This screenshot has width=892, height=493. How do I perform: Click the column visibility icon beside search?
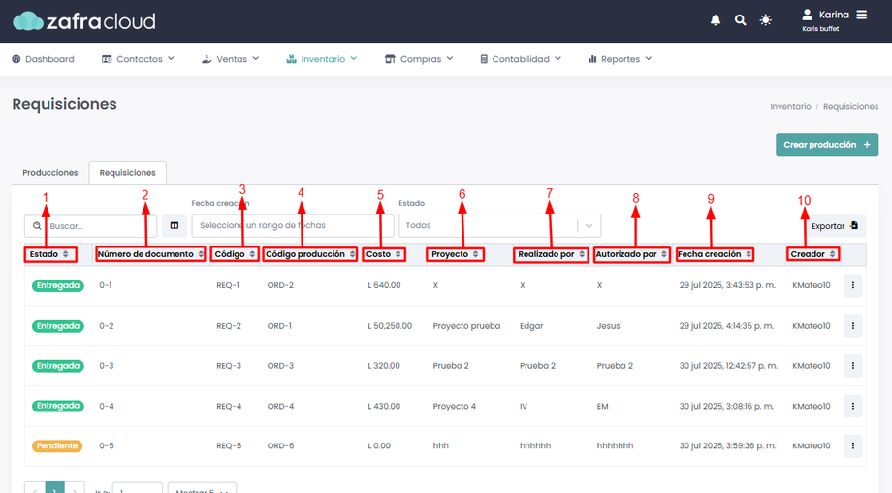(175, 226)
